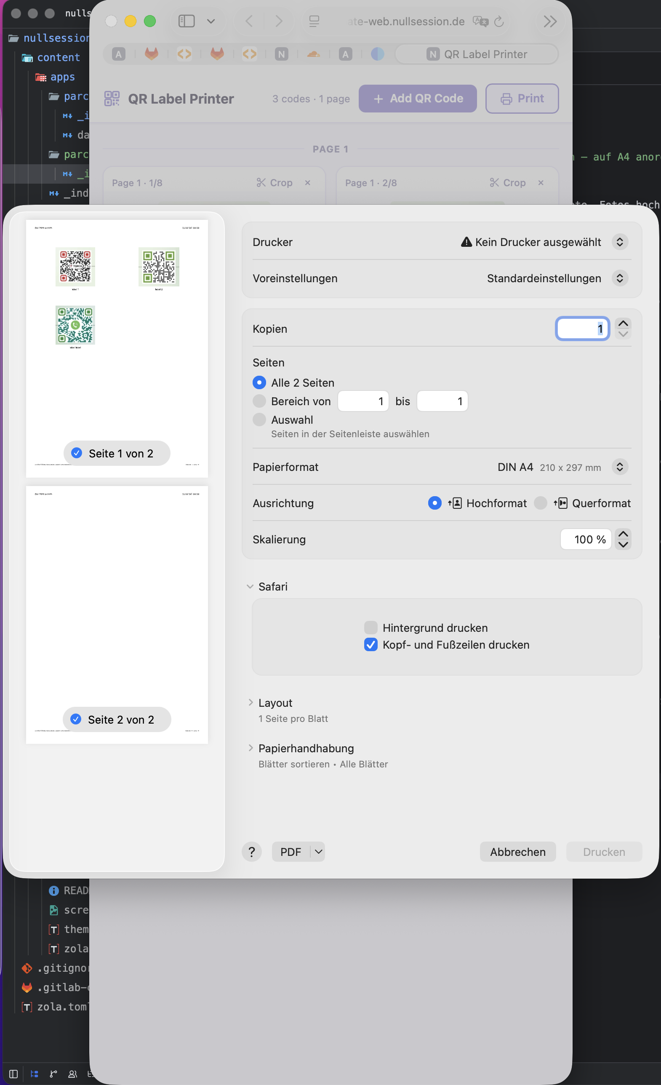Increase copies with Kopien stepper up arrow
The width and height of the screenshot is (661, 1085).
[623, 323]
